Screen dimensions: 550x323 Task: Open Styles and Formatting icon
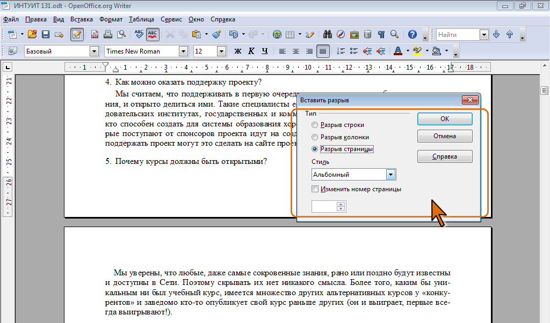[13, 51]
